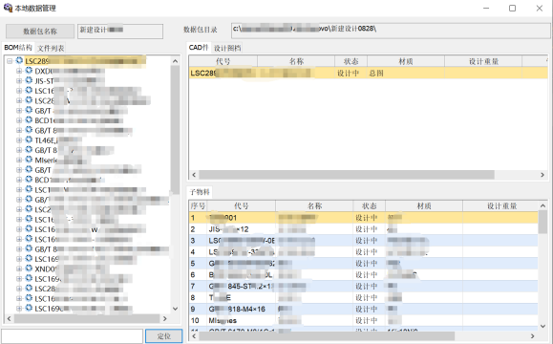
Task: Open the CAD件 tab
Action: tap(199, 47)
